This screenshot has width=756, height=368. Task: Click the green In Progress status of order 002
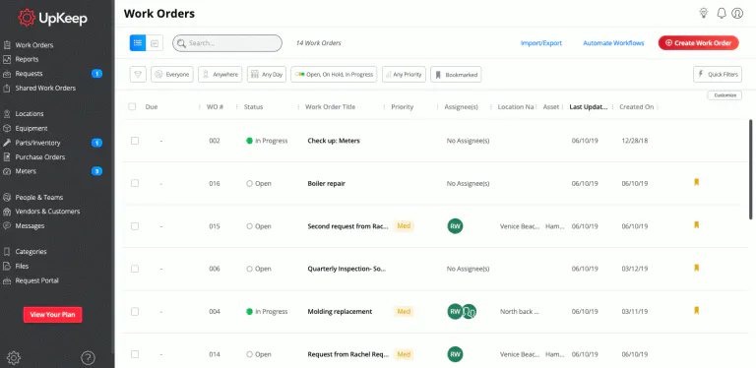(267, 141)
